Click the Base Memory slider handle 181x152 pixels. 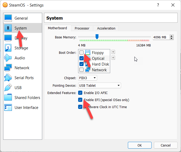97,37
